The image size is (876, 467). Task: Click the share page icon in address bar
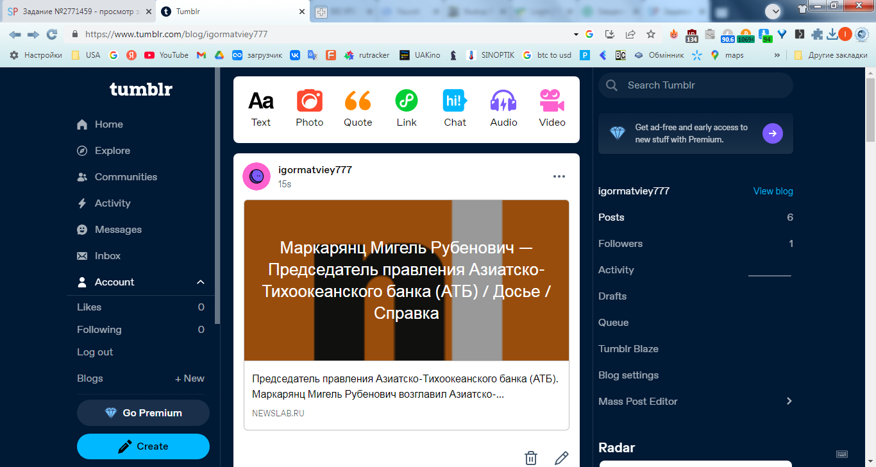(x=630, y=34)
